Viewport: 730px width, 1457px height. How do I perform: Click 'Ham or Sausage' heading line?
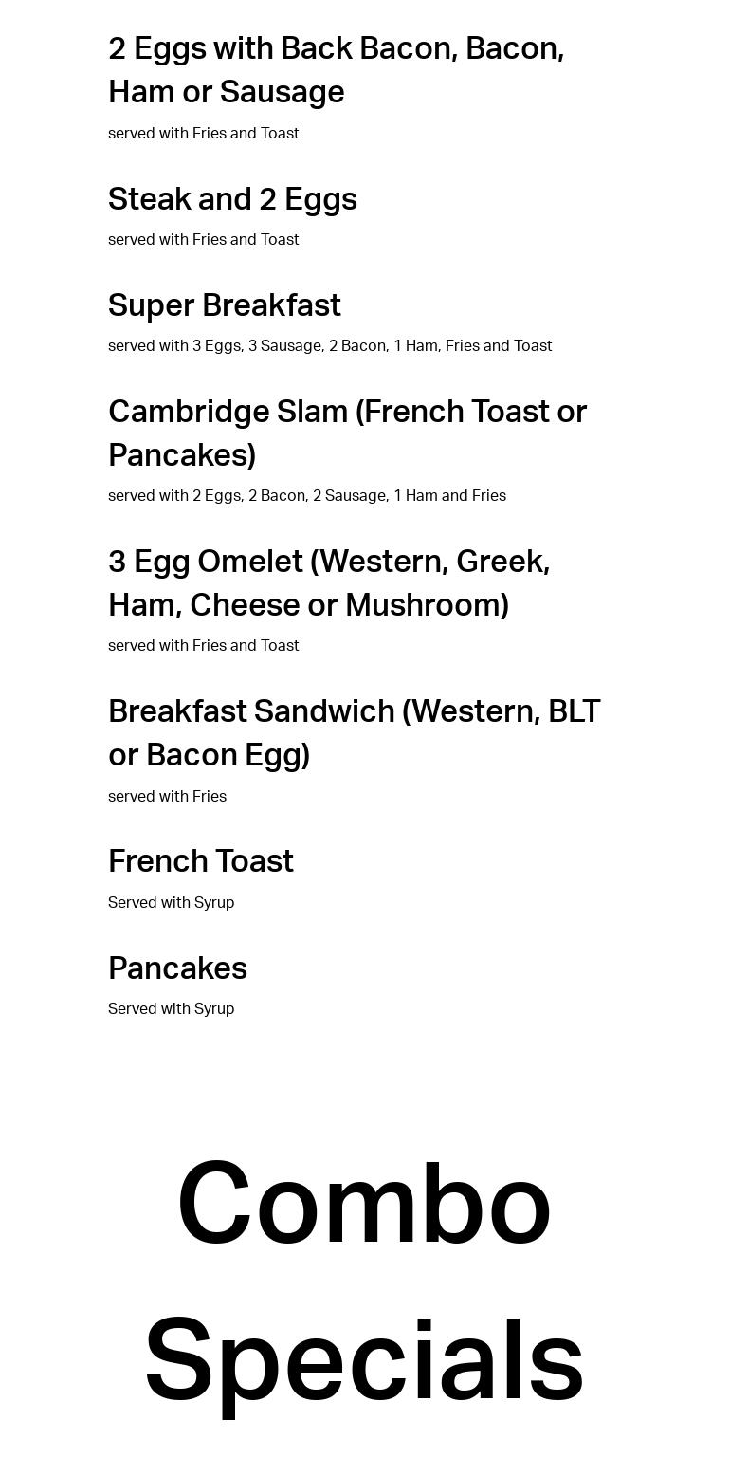[x=226, y=92]
